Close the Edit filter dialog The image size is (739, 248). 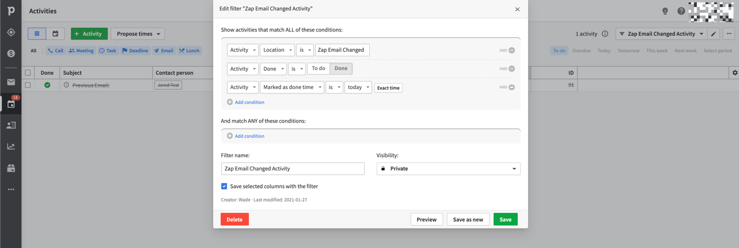click(517, 9)
